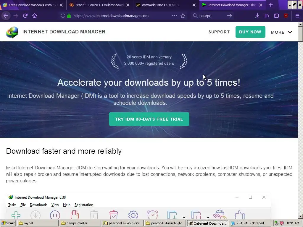
Task: Switch to pearpc-master taskbar folder
Action: 80,223
